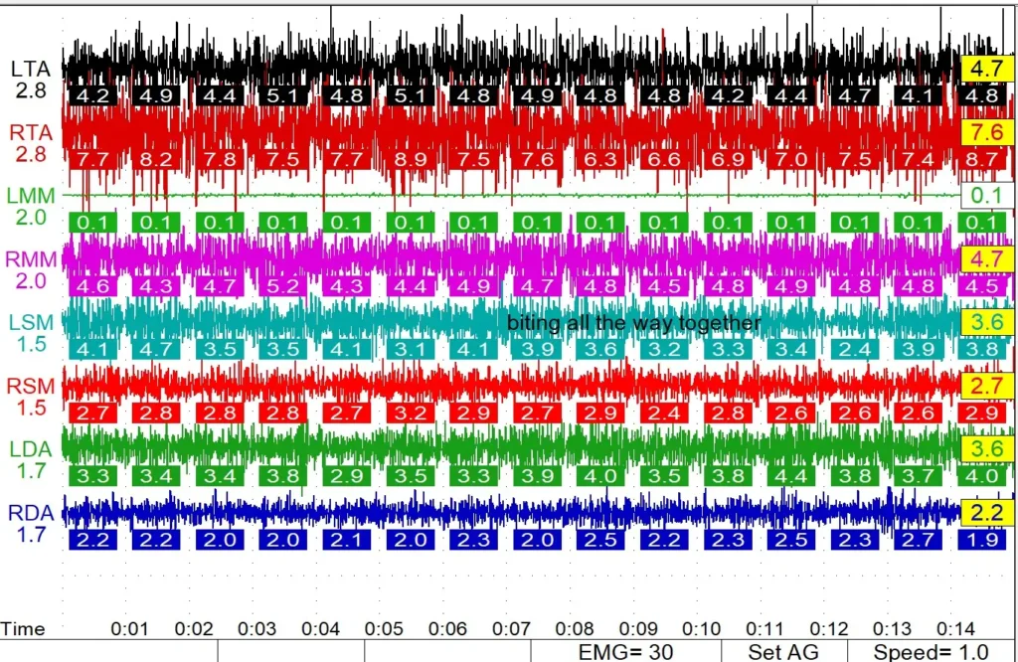Click the 0:08 time axis label

tap(575, 629)
